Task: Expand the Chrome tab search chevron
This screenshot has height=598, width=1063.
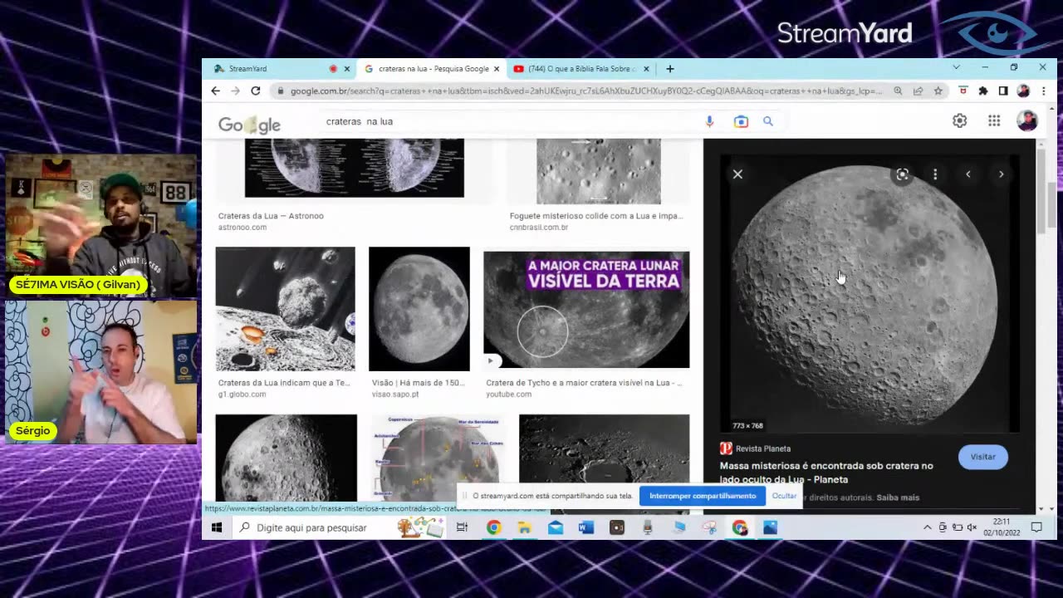Action: tap(956, 68)
